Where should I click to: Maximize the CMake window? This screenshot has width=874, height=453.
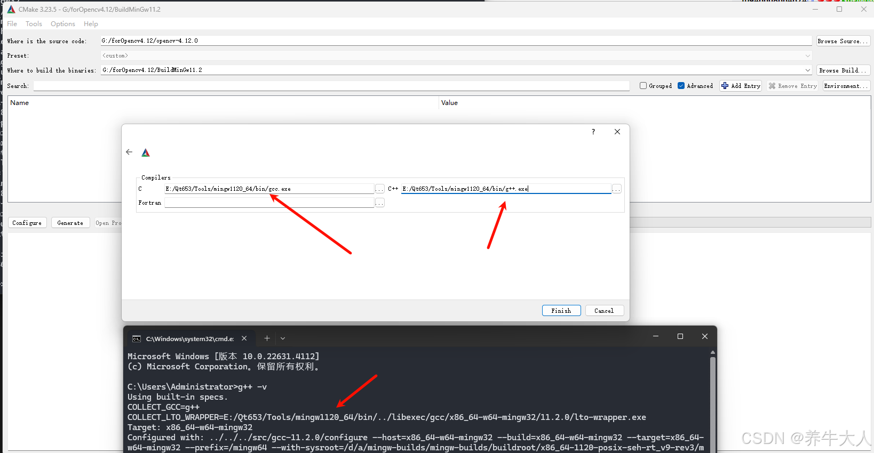[839, 9]
